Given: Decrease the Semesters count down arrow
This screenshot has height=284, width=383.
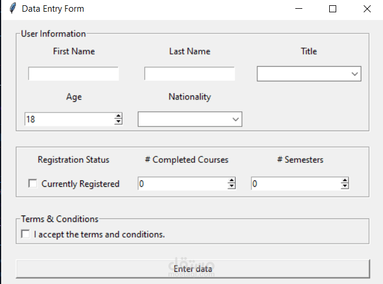Looking at the screenshot, I should point(345,187).
